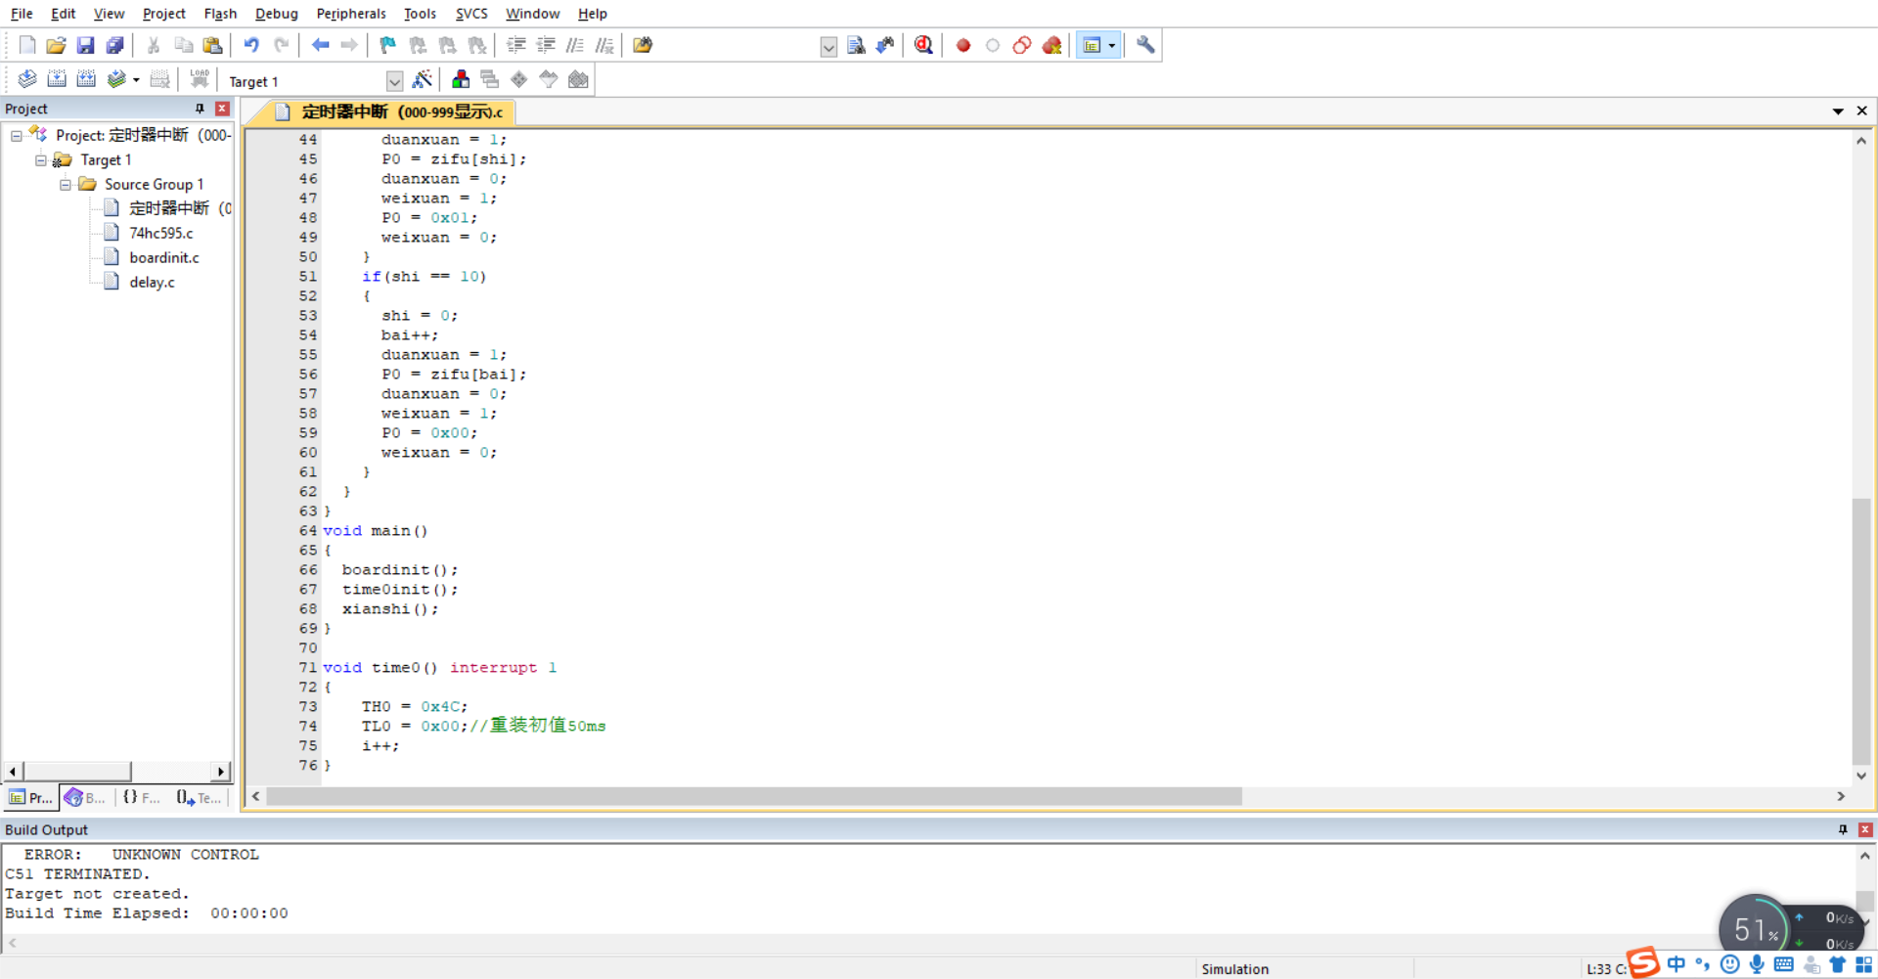Click Project panel right scroll arrow
Screen dimensions: 1878x979
[221, 772]
